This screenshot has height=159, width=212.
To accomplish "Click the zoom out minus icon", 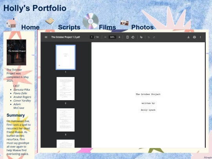I will [x=105, y=37].
